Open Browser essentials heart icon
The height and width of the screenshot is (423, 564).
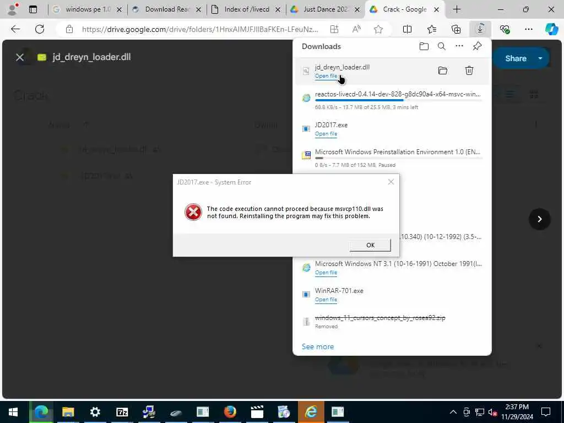coord(505,29)
